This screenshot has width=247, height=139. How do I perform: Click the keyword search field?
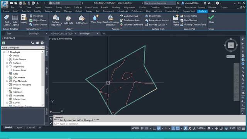point(160,3)
